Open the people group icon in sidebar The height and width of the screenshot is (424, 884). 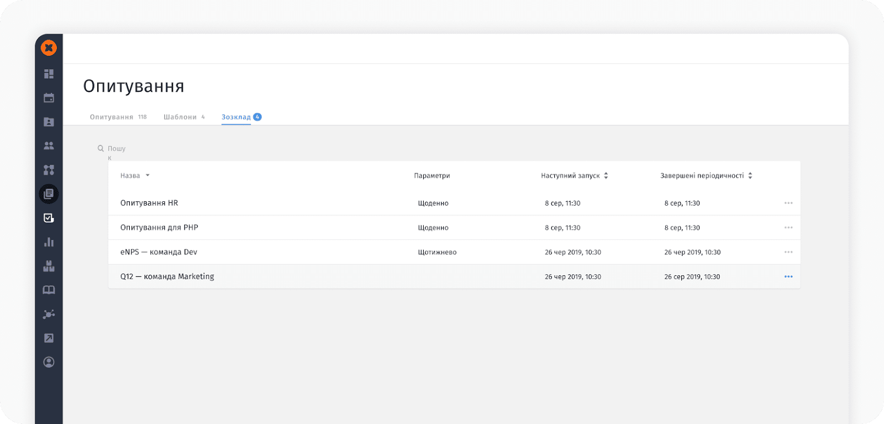(49, 146)
